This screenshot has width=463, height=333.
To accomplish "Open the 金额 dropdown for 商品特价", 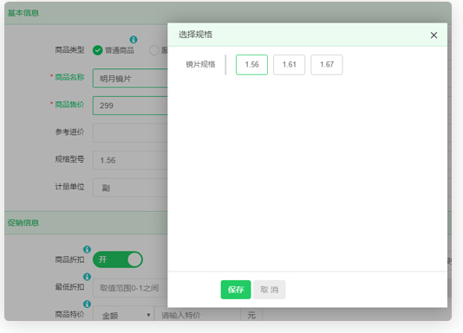I will [123, 315].
